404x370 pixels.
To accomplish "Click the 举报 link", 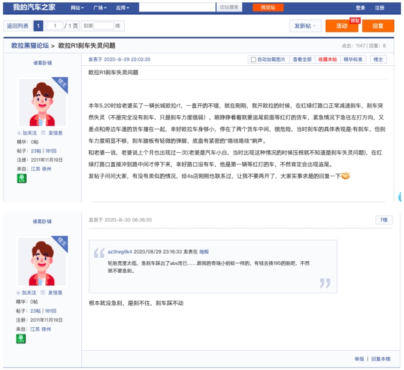I will 359,359.
